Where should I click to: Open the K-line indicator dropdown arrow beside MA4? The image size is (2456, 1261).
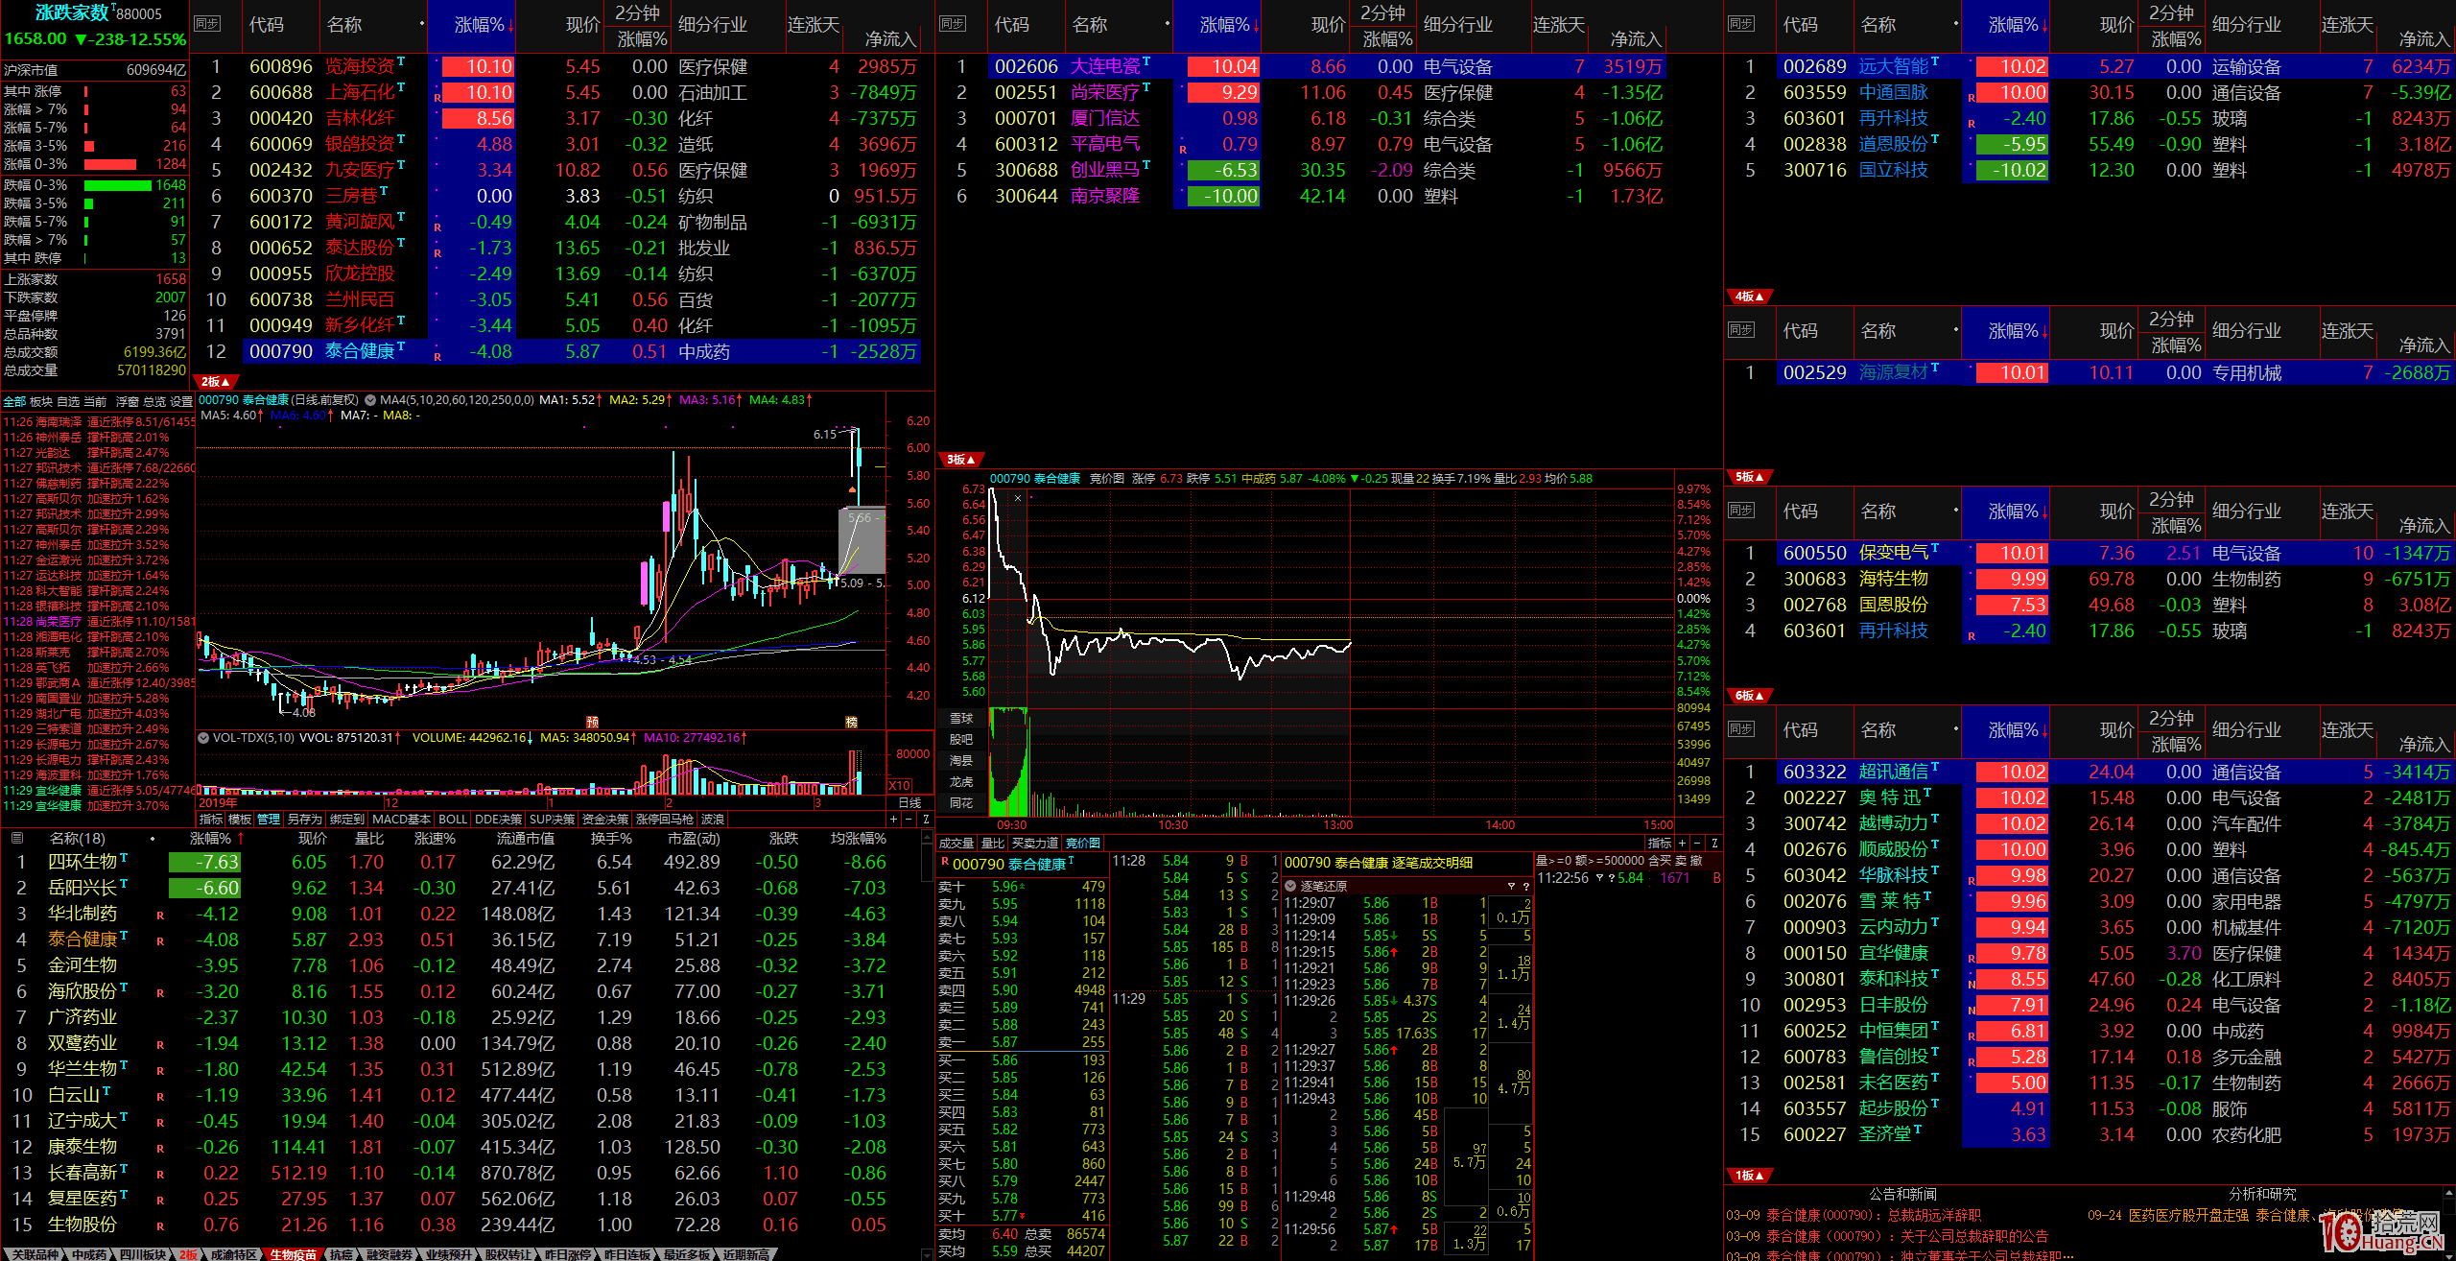[369, 400]
